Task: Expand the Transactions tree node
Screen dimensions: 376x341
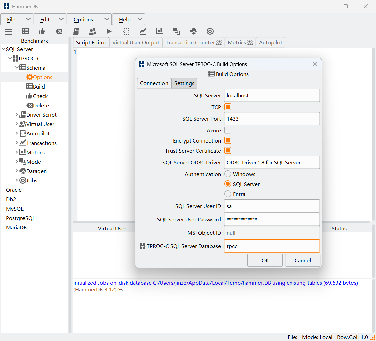Action: coord(17,143)
